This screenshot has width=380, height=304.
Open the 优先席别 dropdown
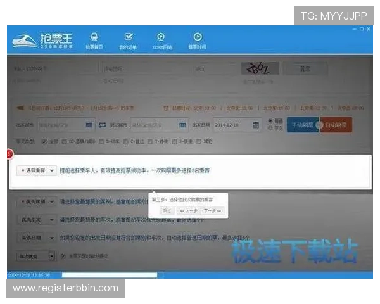click(37, 201)
